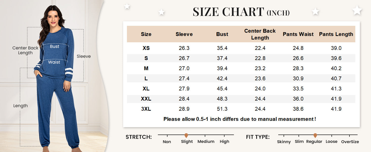Click the leftmost small star above the table
The width and height of the screenshot is (371, 152).
(x=127, y=6)
